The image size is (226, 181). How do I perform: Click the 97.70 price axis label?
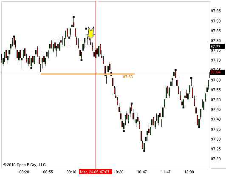(216, 60)
